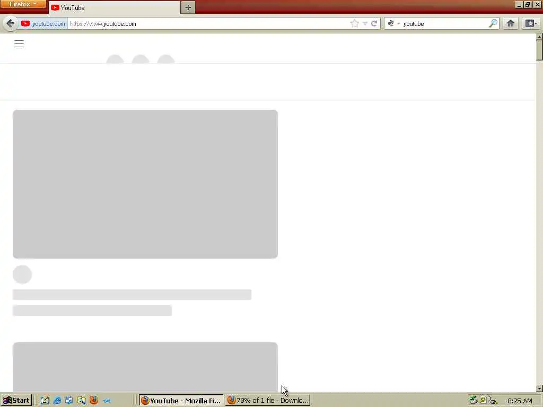
Task: Minimize the Firefox window
Action: coord(519,4)
